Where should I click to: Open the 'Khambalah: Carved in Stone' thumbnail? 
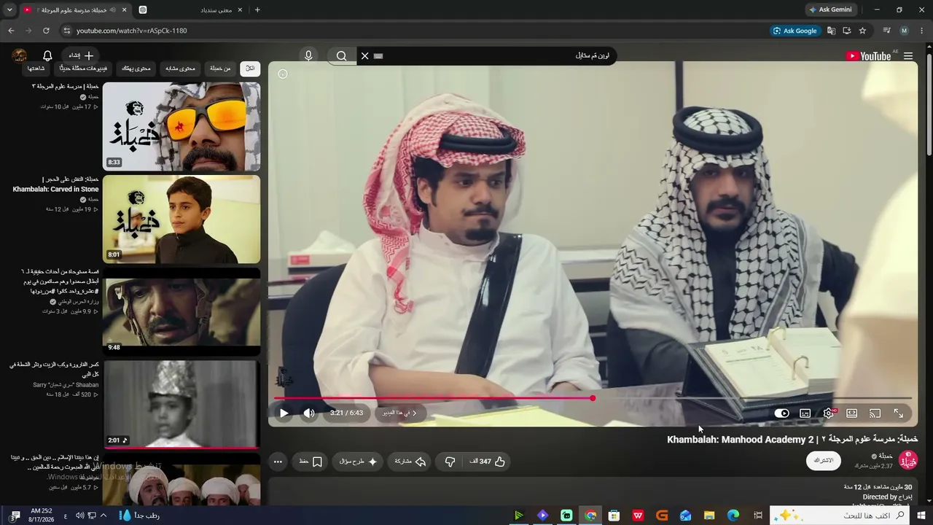181,219
